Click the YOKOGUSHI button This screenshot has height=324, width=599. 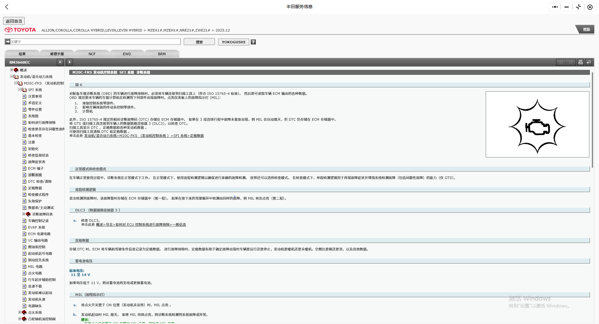tap(234, 42)
